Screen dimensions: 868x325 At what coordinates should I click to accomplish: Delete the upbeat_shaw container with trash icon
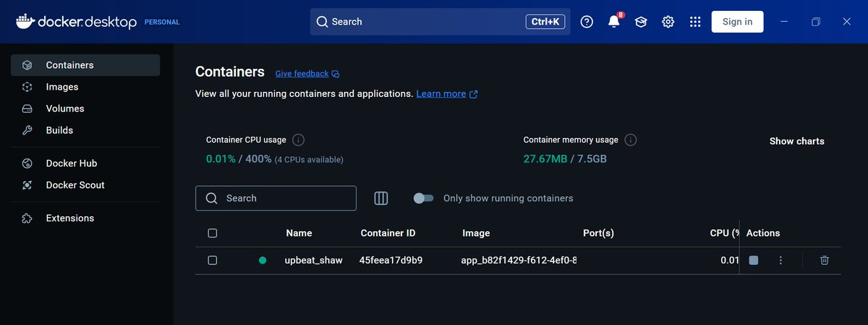825,261
